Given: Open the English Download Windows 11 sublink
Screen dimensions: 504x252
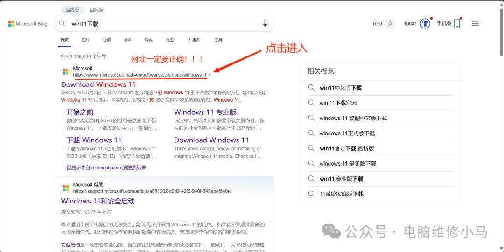Looking at the screenshot, I should point(211,140).
